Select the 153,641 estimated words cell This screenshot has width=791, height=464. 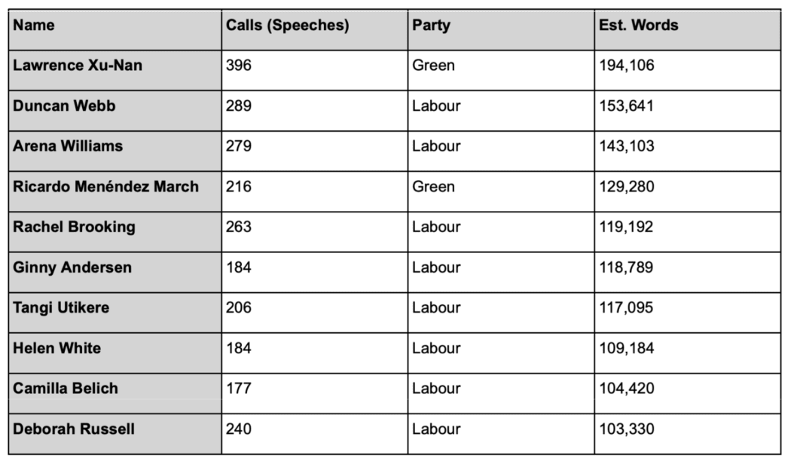(627, 106)
